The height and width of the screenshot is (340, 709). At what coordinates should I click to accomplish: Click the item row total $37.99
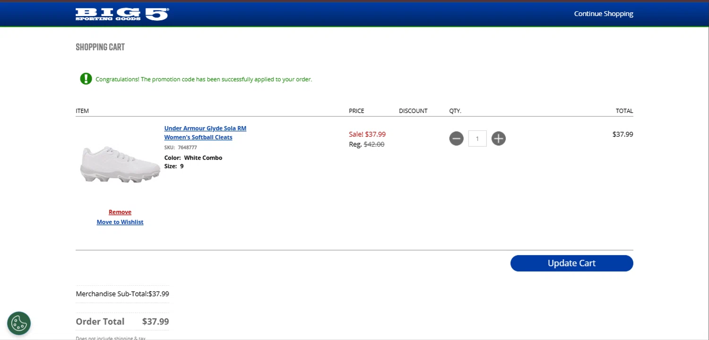coord(623,134)
